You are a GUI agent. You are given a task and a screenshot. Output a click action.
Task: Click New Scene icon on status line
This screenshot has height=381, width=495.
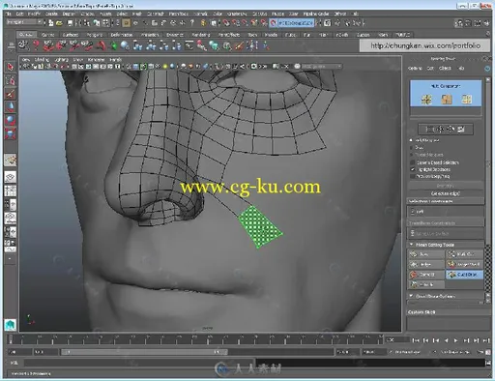point(51,23)
